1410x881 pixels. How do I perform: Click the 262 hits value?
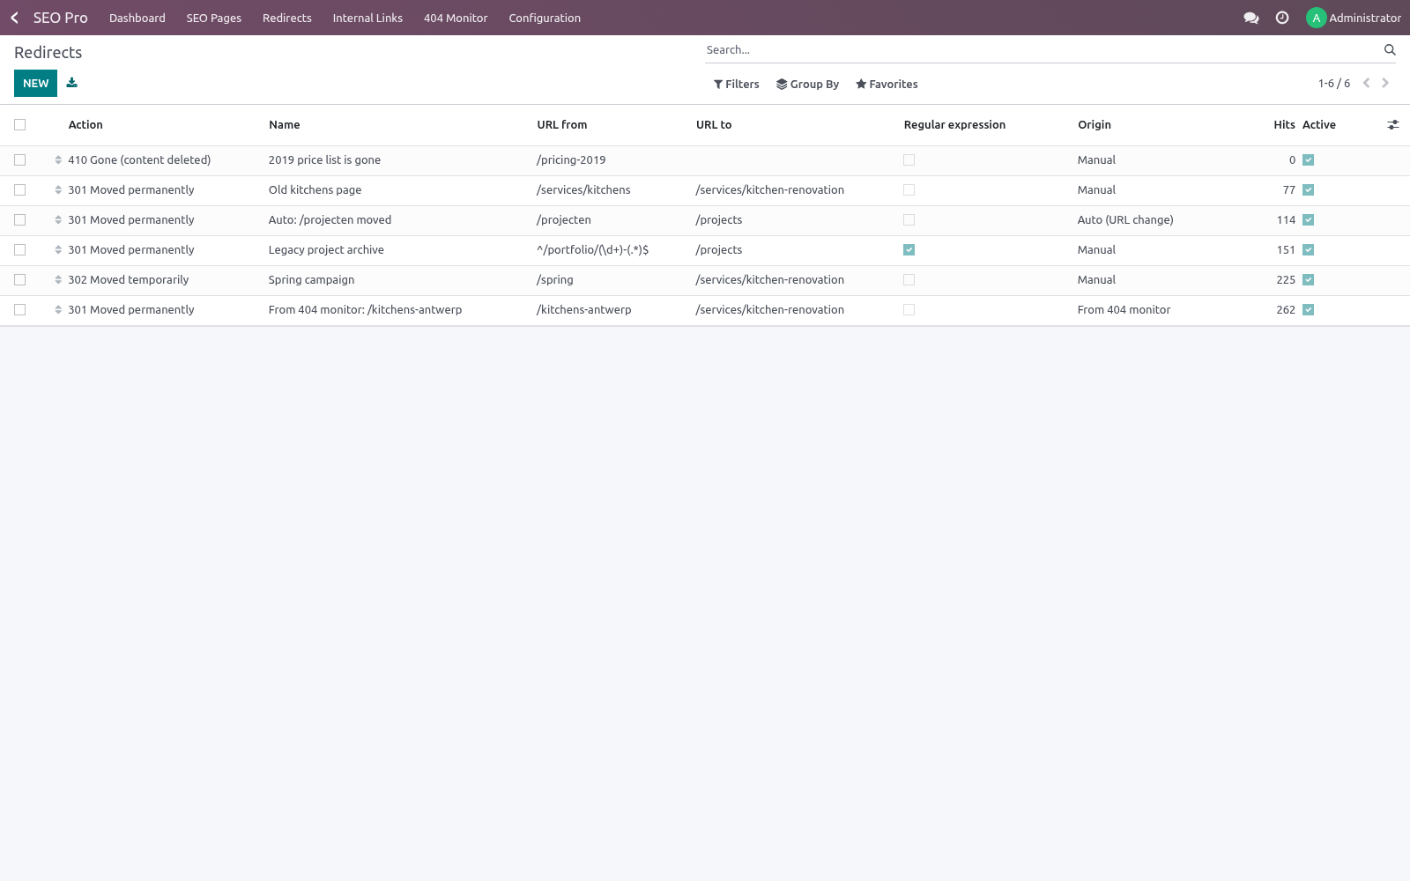tap(1286, 310)
